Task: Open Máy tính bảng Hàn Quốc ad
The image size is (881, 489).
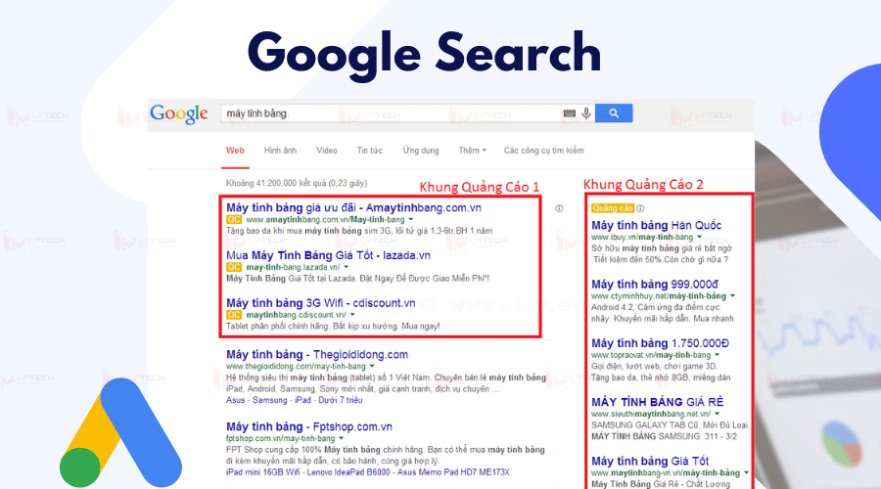Action: point(656,225)
